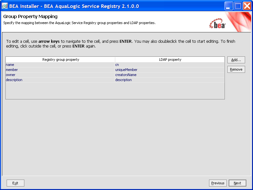Select the 'description' LDAP property cell
The image size is (253, 190).
tap(170, 80)
